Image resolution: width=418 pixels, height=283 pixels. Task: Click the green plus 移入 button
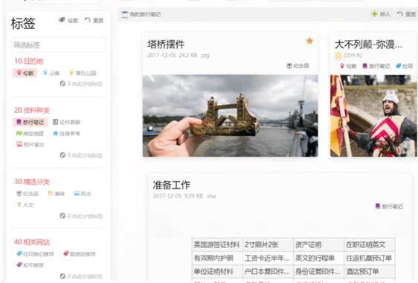click(x=381, y=14)
